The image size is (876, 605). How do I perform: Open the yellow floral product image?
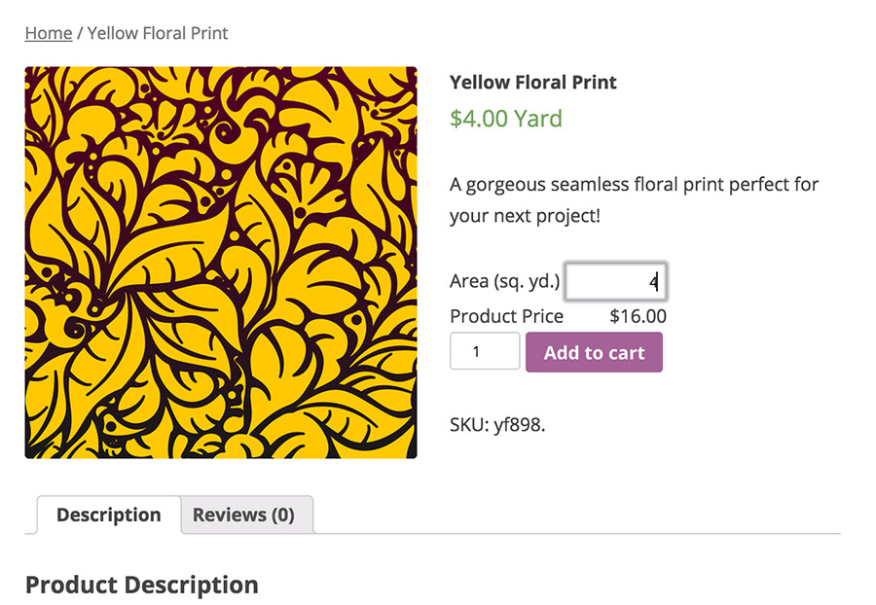(221, 263)
